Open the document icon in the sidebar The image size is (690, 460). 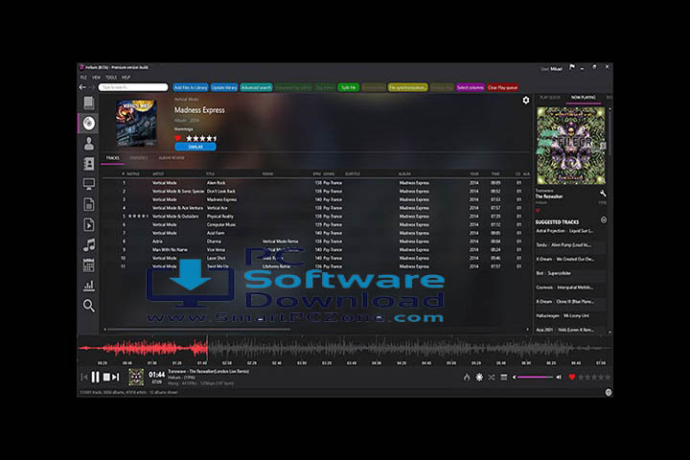[x=89, y=204]
